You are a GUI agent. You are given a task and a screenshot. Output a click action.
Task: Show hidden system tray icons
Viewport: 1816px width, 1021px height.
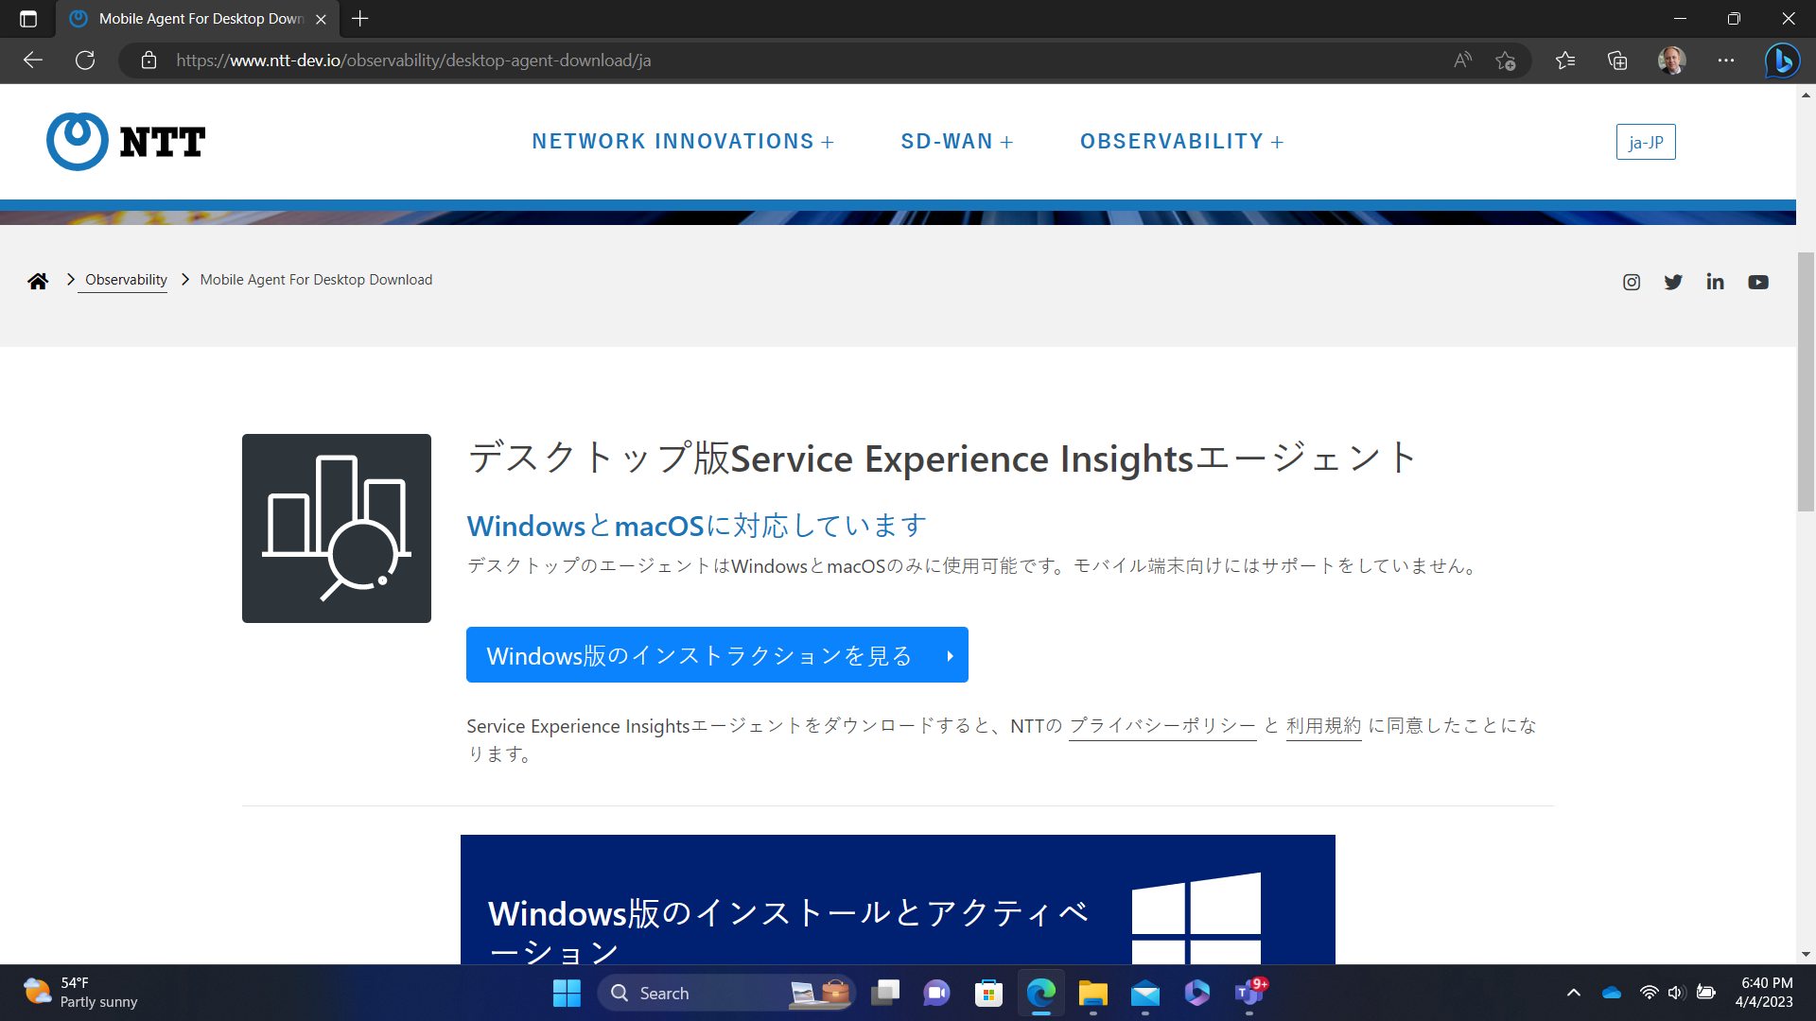click(1574, 993)
